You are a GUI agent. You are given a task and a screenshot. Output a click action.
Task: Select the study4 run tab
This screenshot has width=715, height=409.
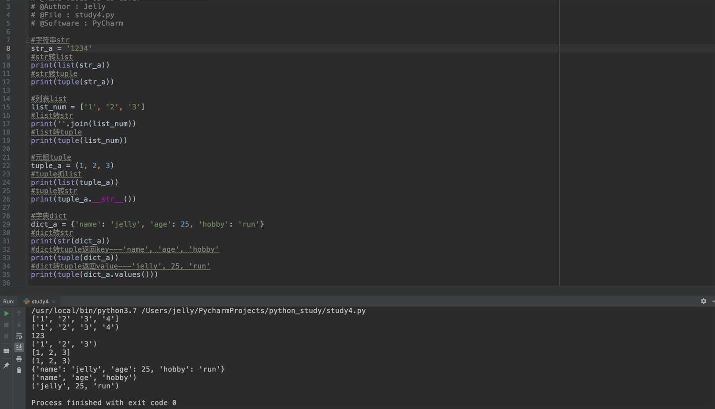click(x=40, y=301)
